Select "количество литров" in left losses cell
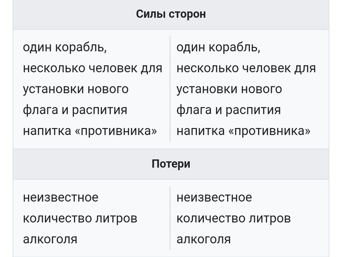Image resolution: width=342 pixels, height=257 pixels. coord(80,218)
